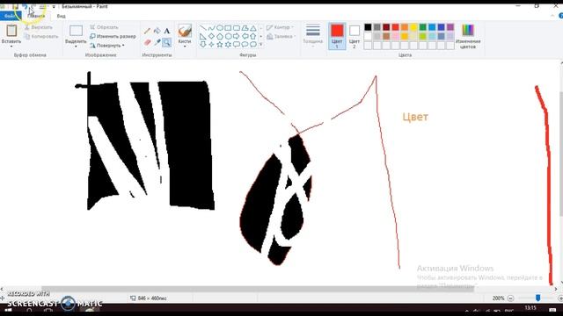Screen dimensions: 563x316
Task: Select the Fill with color bucket tool
Action: [x=157, y=32]
